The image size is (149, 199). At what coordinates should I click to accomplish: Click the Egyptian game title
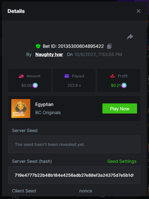(x=44, y=105)
